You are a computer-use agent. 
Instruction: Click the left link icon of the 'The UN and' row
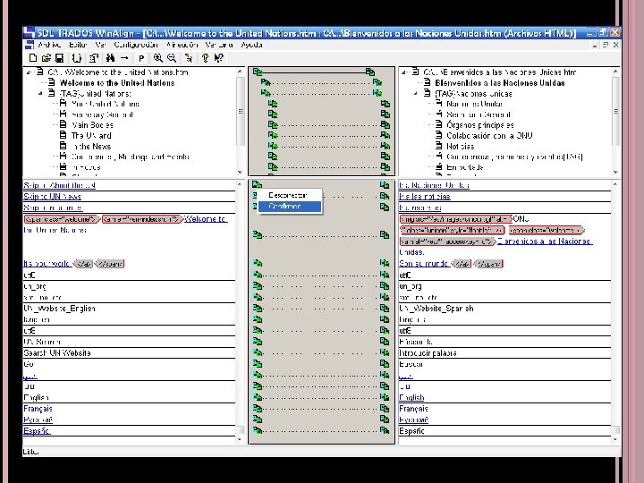pyautogui.click(x=272, y=135)
